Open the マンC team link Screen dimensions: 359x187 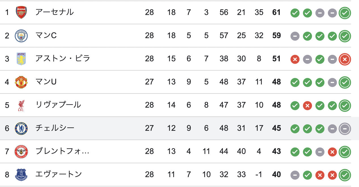pyautogui.click(x=46, y=36)
